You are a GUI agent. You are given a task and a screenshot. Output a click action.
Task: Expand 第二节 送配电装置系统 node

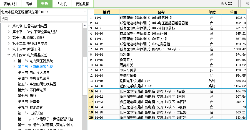pyautogui.click(x=14, y=67)
